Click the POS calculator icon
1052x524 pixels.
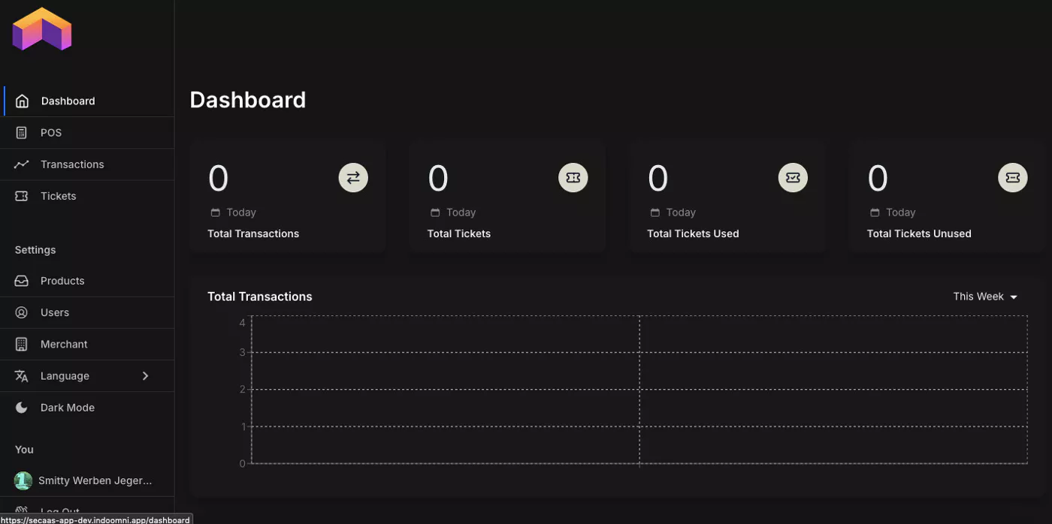click(x=22, y=133)
